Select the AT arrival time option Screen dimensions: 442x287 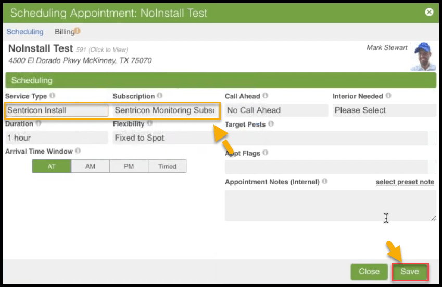[x=52, y=167]
